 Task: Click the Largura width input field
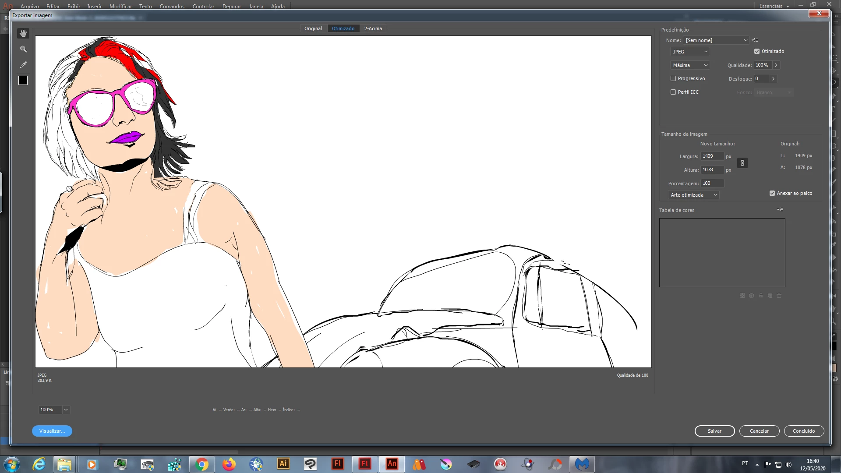pyautogui.click(x=712, y=156)
